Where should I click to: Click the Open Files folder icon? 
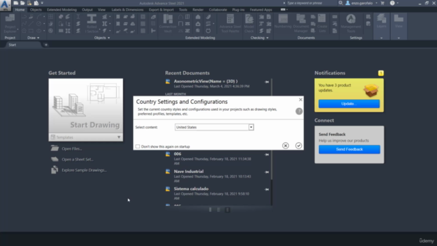click(55, 148)
